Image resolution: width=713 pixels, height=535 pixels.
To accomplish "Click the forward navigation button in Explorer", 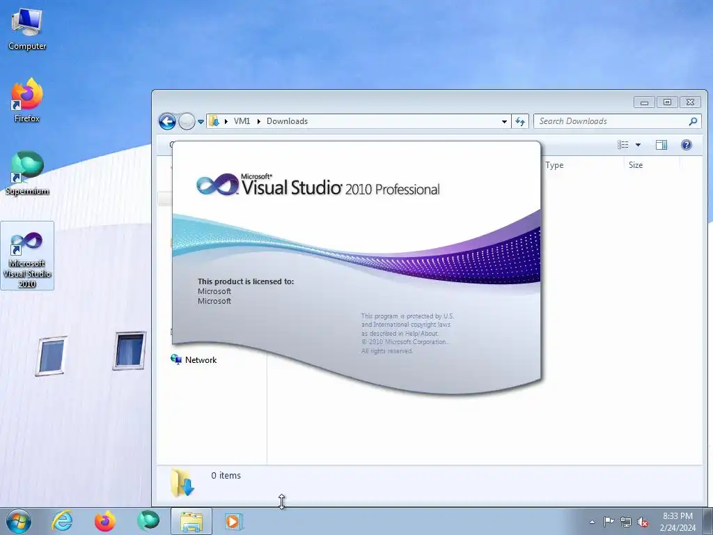I will coord(187,121).
